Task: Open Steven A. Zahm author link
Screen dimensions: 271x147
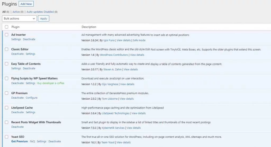Action: [112, 69]
